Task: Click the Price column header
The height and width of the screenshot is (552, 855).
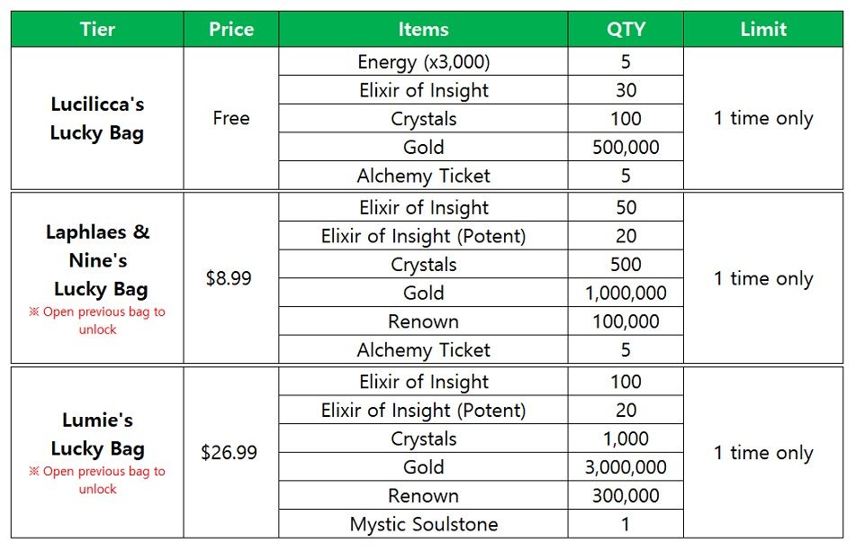Action: (231, 29)
